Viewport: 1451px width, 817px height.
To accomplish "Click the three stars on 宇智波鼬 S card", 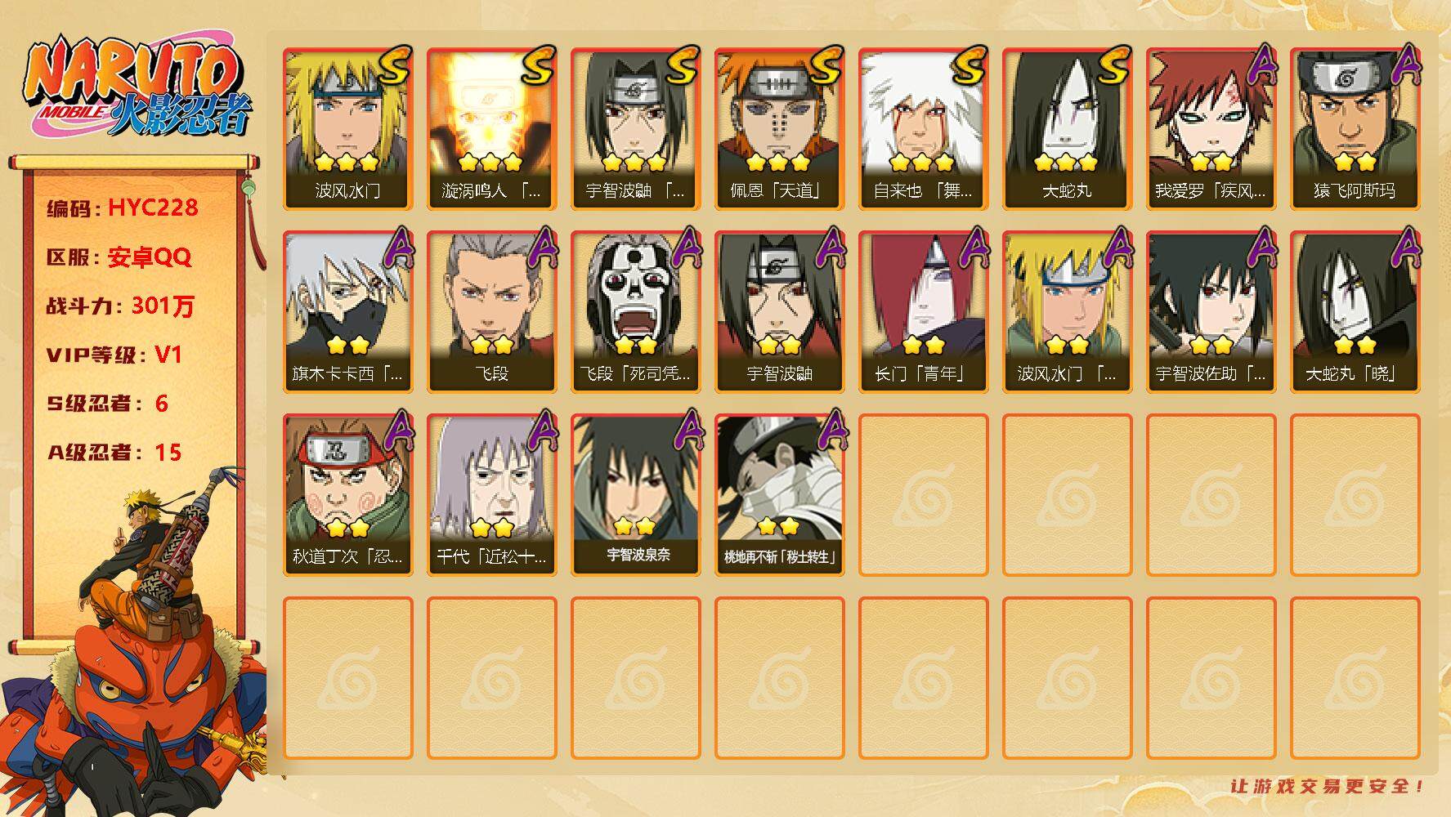I will click(634, 162).
